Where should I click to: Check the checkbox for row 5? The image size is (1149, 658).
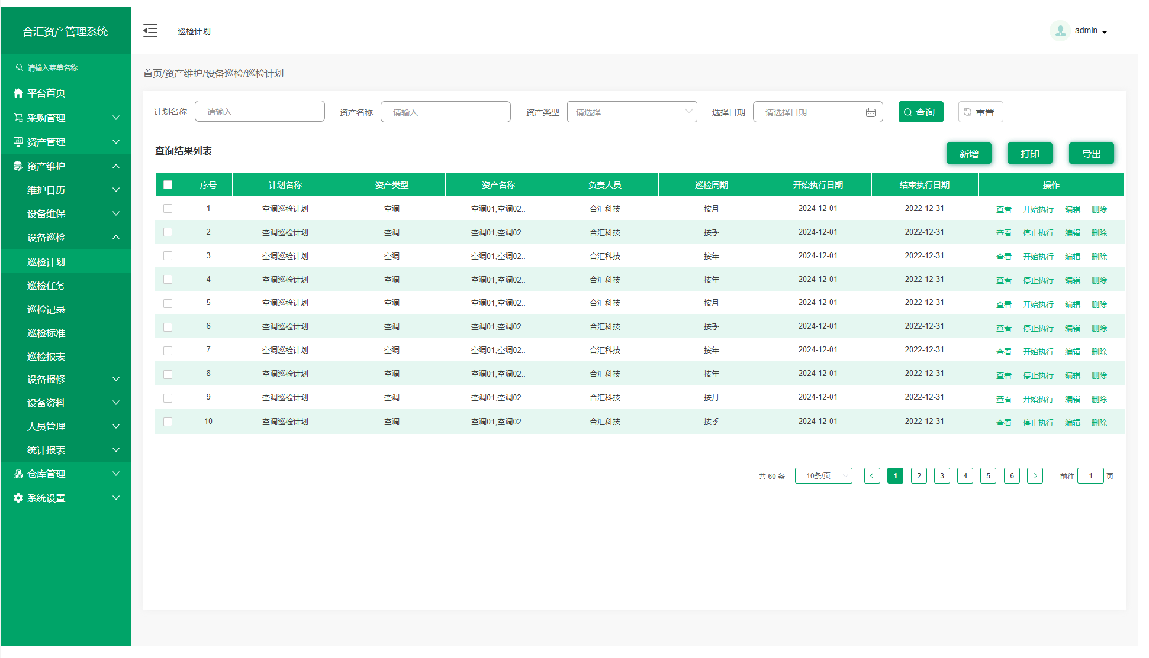[168, 303]
